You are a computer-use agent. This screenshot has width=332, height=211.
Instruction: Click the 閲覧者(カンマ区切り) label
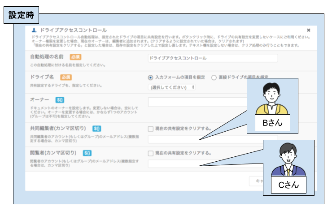(53, 153)
